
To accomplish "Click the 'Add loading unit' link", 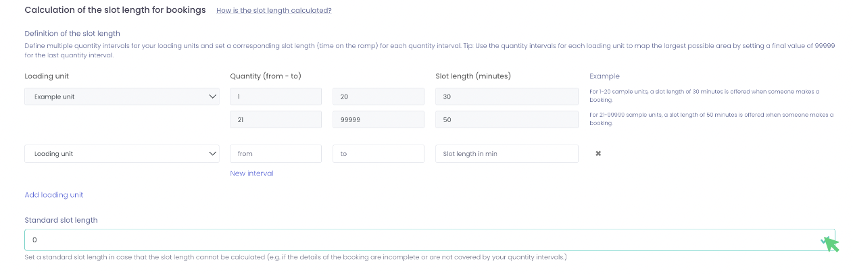I will tap(54, 195).
